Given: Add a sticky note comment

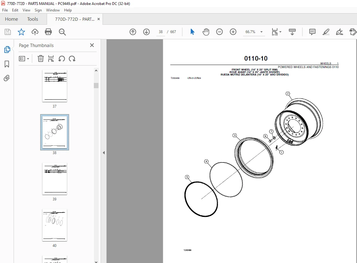Looking at the screenshot, I should (312, 32).
